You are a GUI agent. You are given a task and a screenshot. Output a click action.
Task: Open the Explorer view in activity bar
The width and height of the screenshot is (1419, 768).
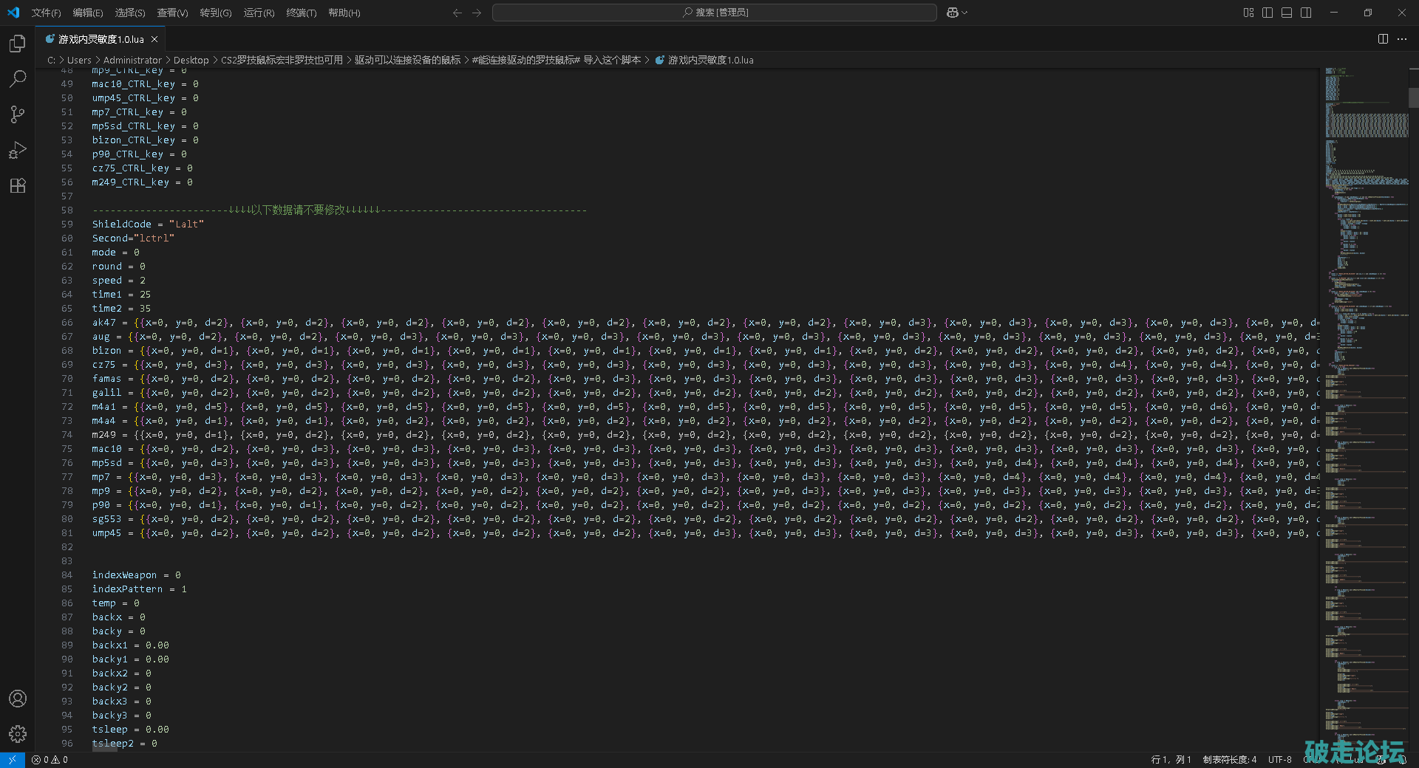[x=18, y=44]
